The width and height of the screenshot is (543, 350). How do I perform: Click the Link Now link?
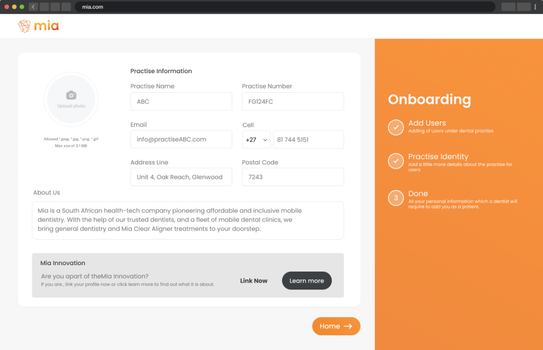pyautogui.click(x=253, y=281)
